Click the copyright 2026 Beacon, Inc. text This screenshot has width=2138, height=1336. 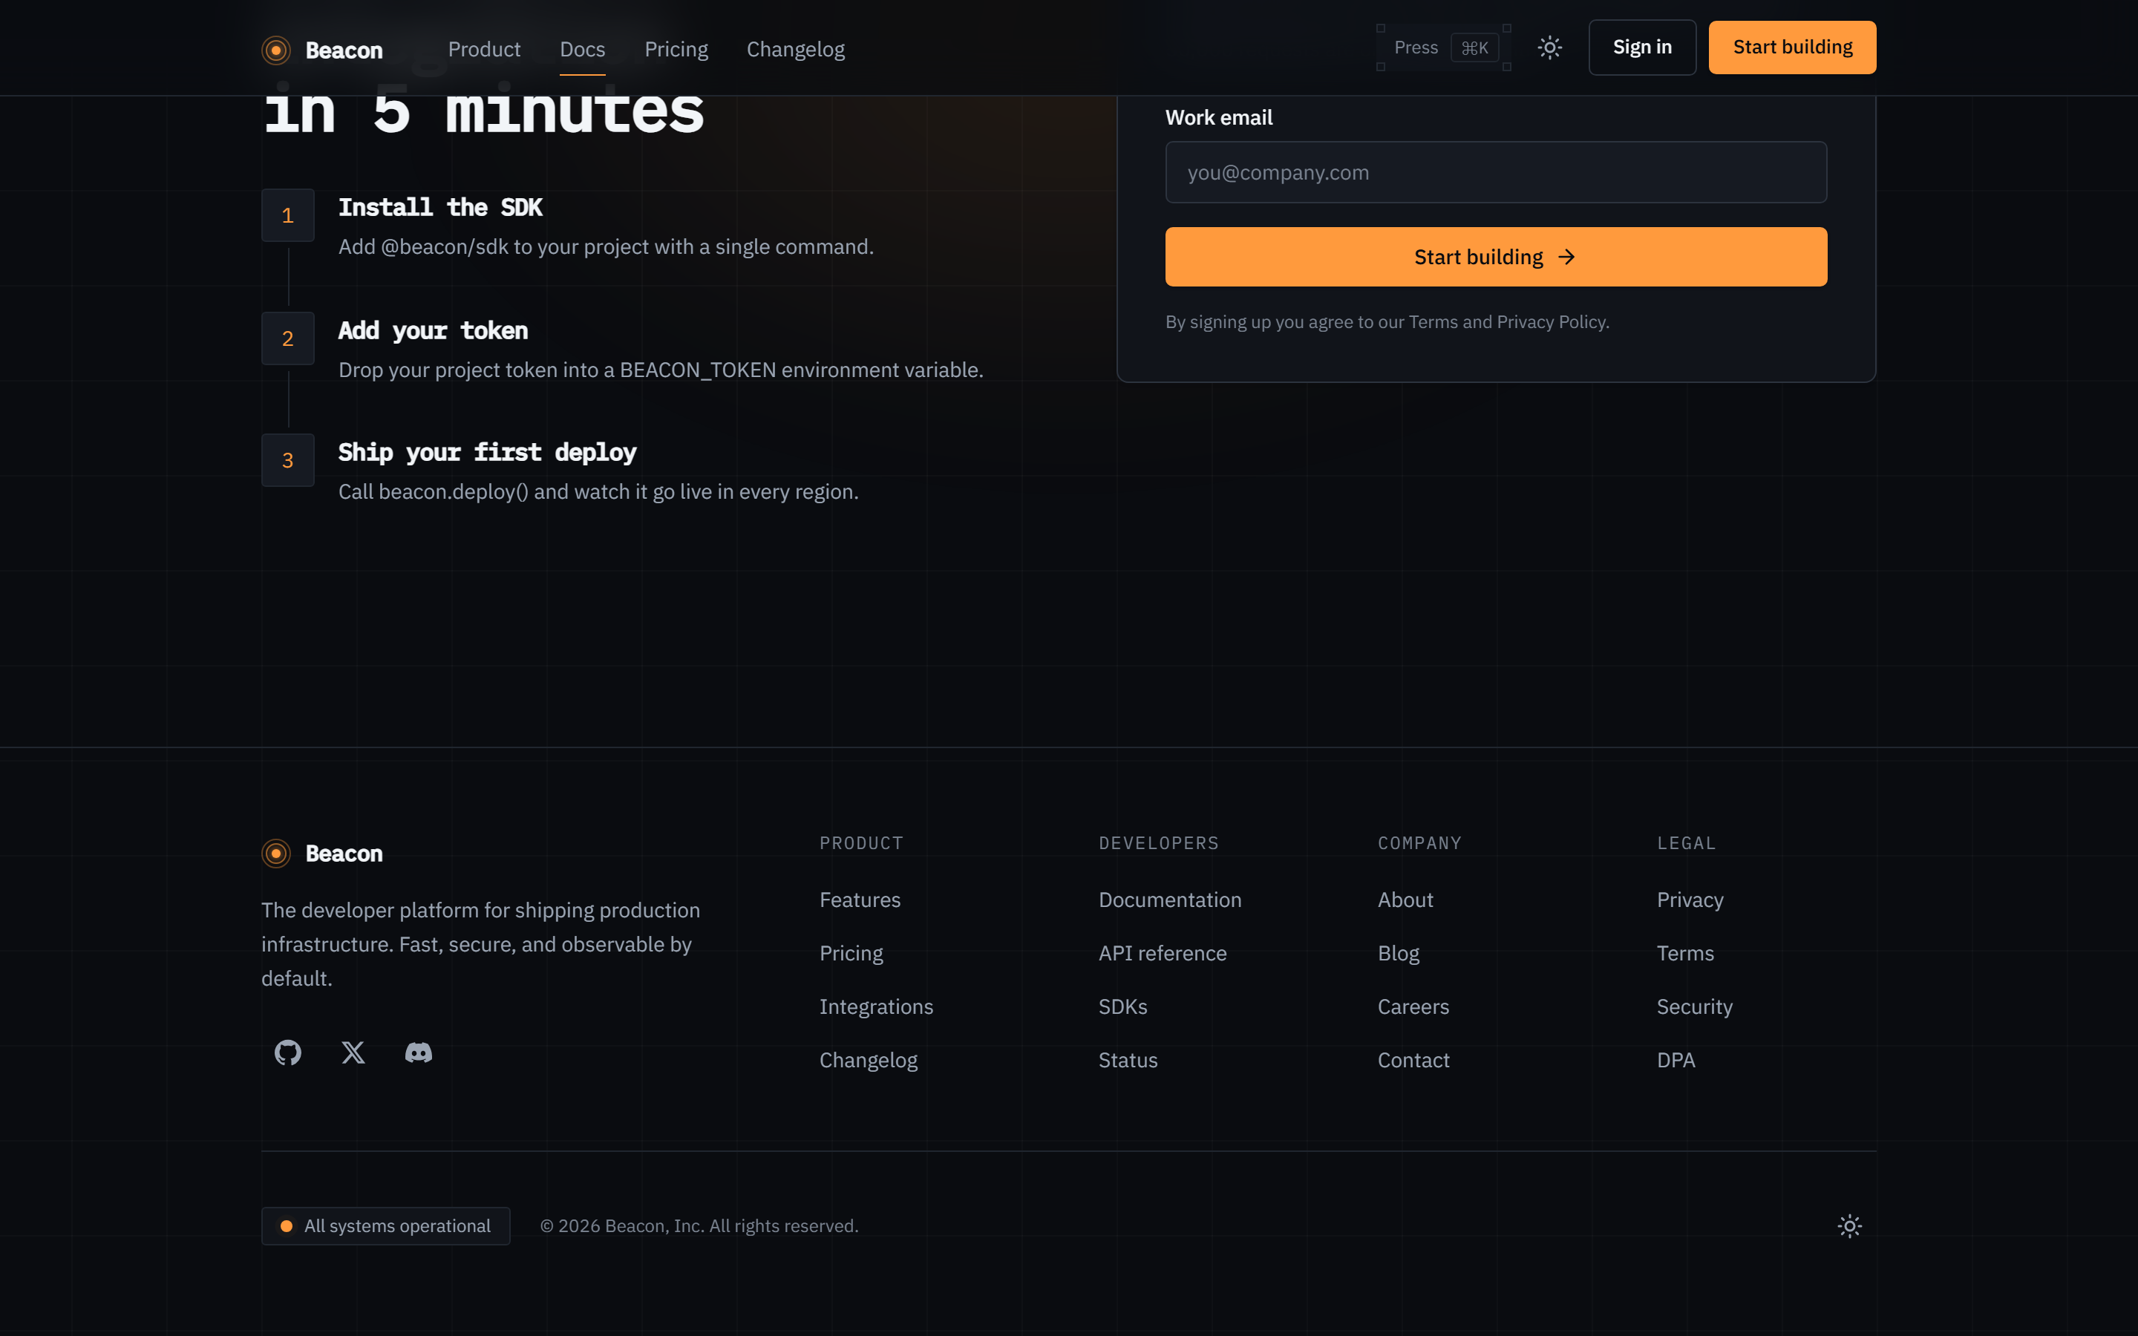699,1225
